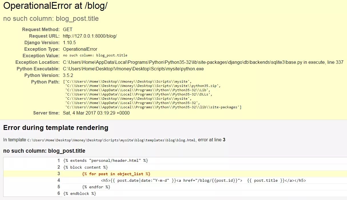Click the Django Version value 1.10.5
The height and width of the screenshot is (200, 347).
69,43
